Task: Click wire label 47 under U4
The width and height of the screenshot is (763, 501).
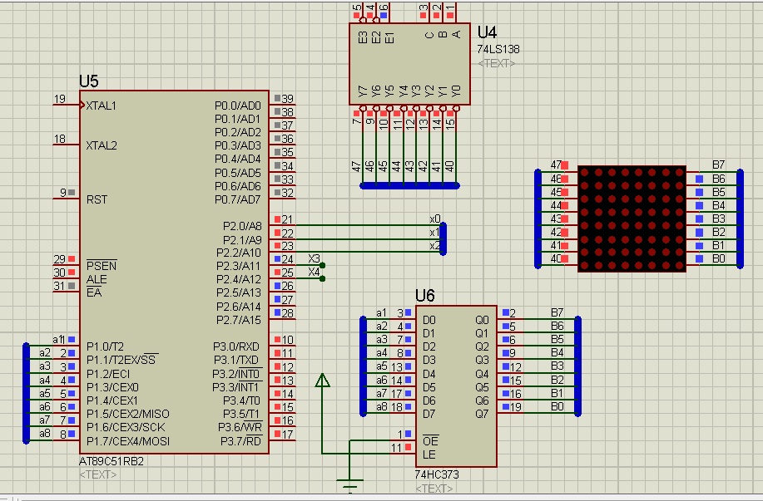Action: 357,167
